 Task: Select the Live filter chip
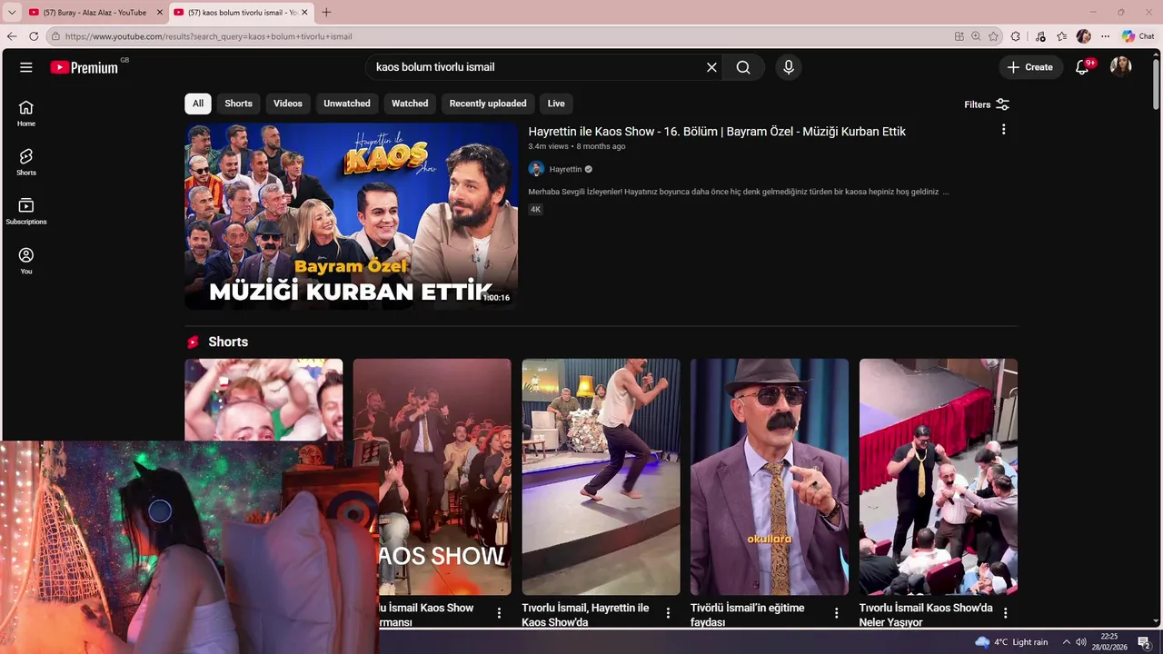(x=556, y=104)
